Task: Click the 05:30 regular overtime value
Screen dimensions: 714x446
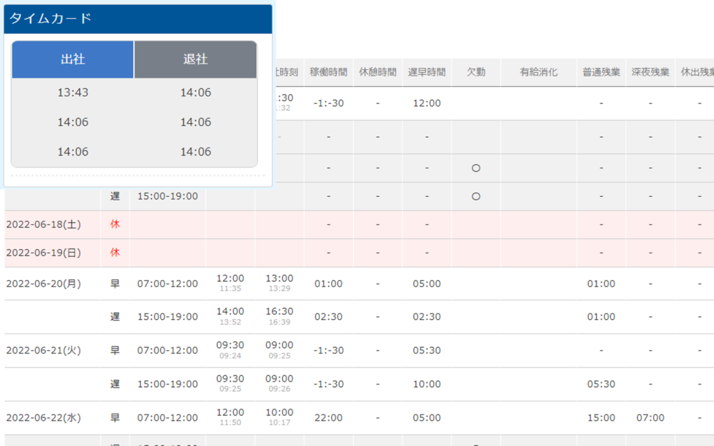Action: (601, 384)
